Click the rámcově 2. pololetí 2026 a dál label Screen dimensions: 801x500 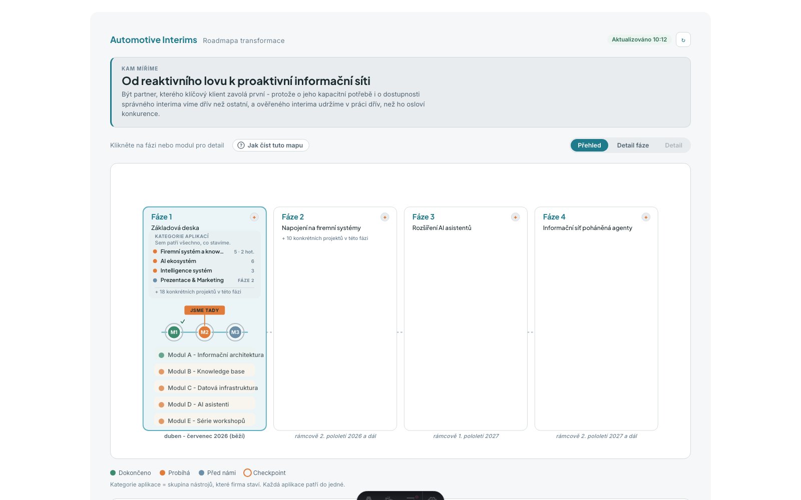[335, 436]
